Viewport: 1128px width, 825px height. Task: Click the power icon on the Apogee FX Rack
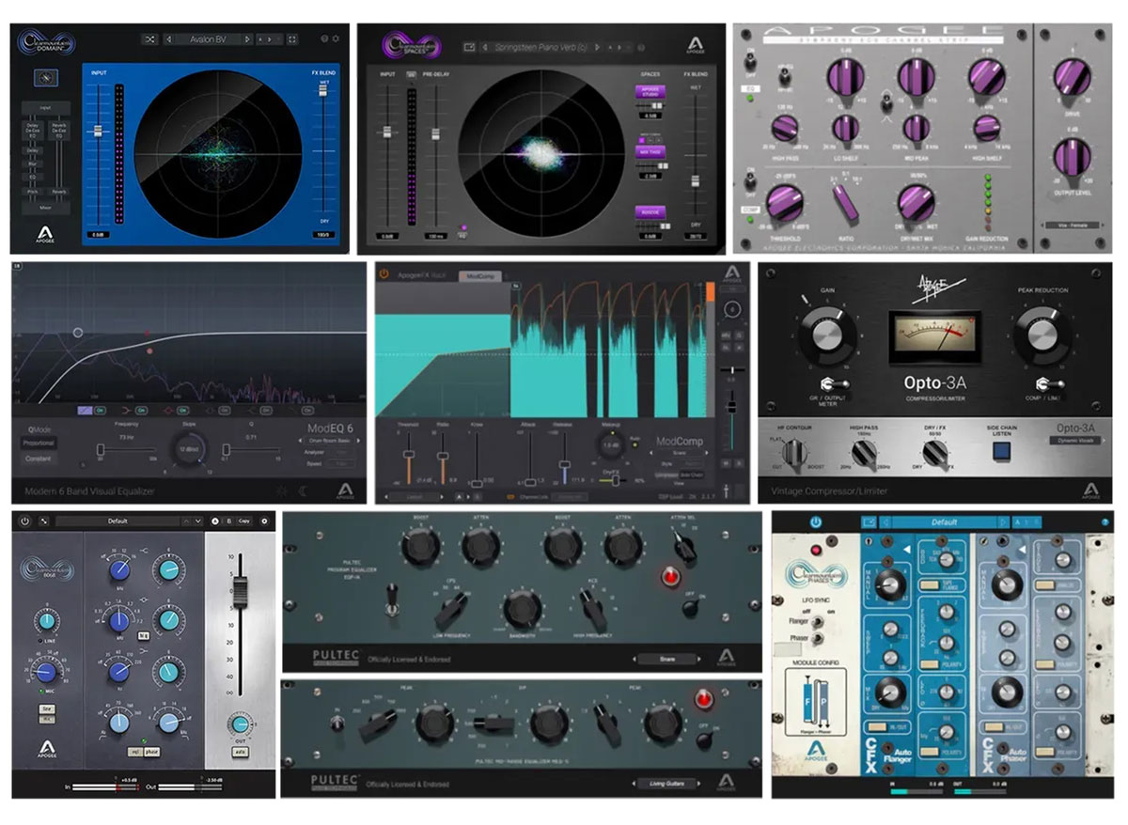[x=383, y=272]
